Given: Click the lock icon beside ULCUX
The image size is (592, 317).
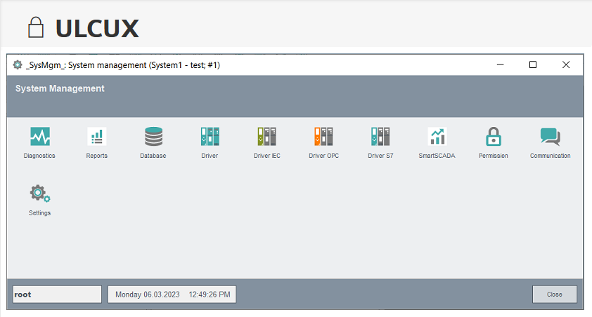Looking at the screenshot, I should pos(36,27).
